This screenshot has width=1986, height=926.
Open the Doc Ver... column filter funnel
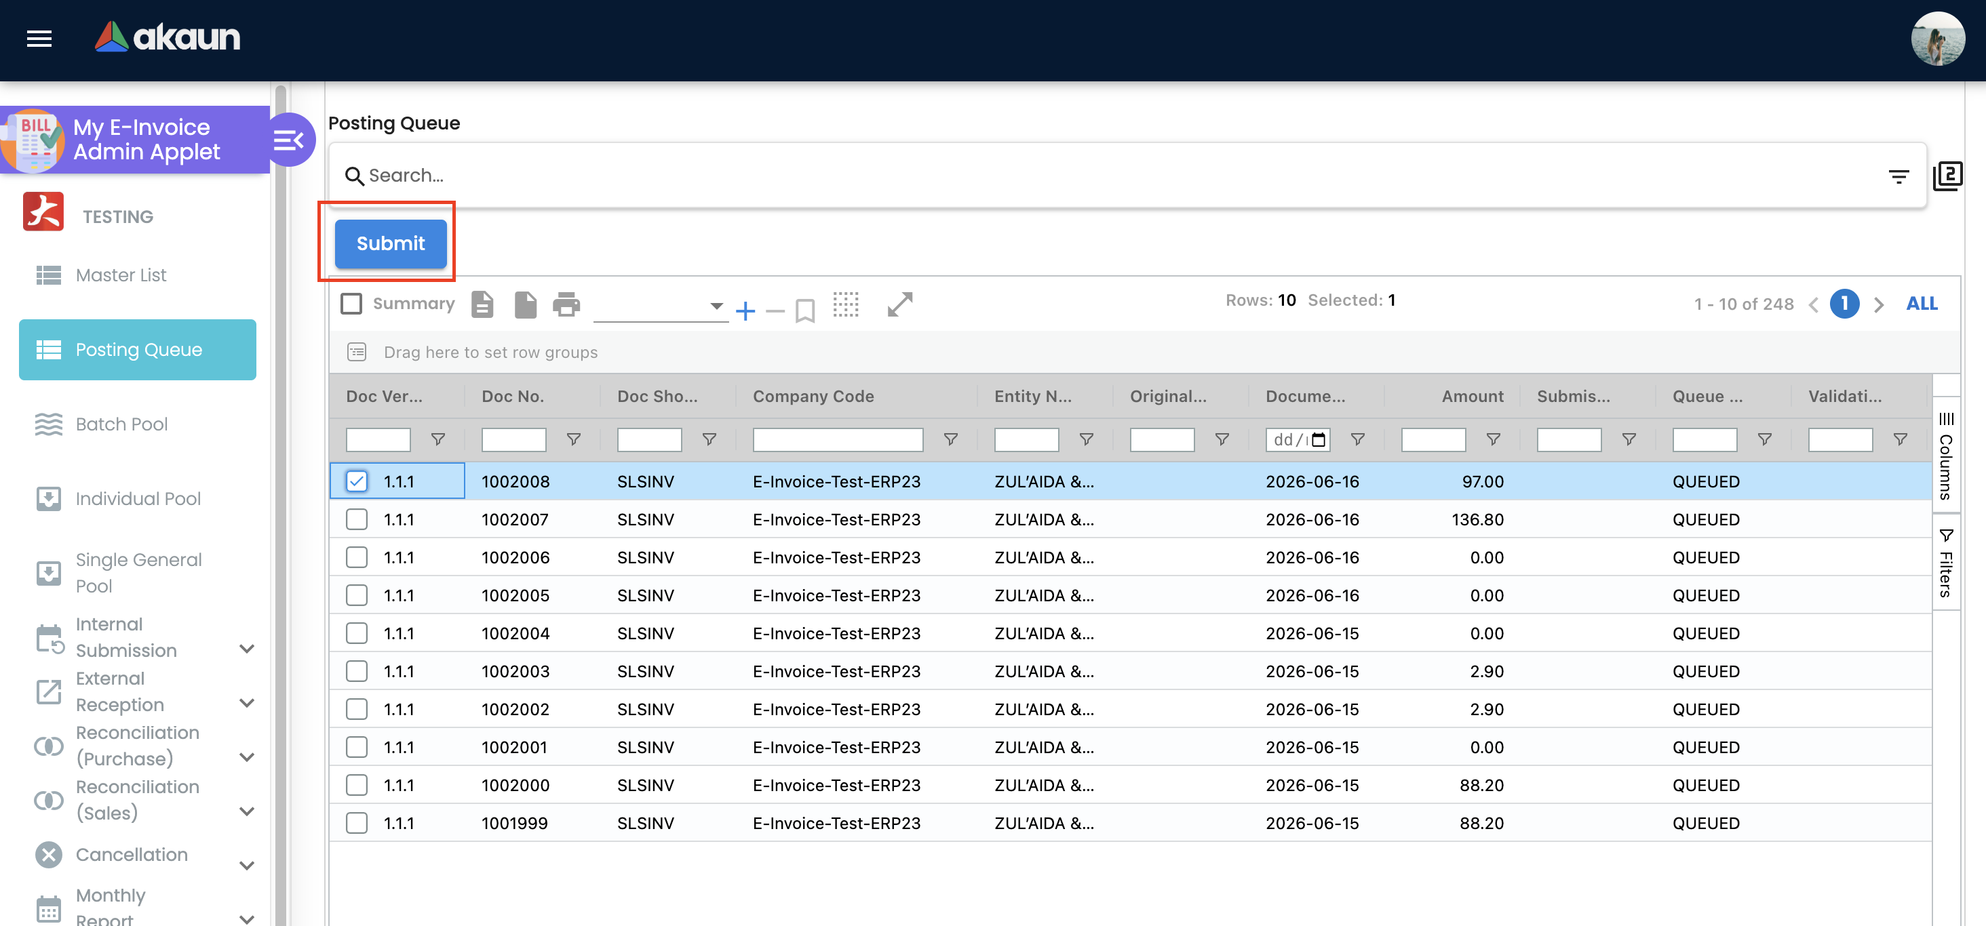coord(438,439)
